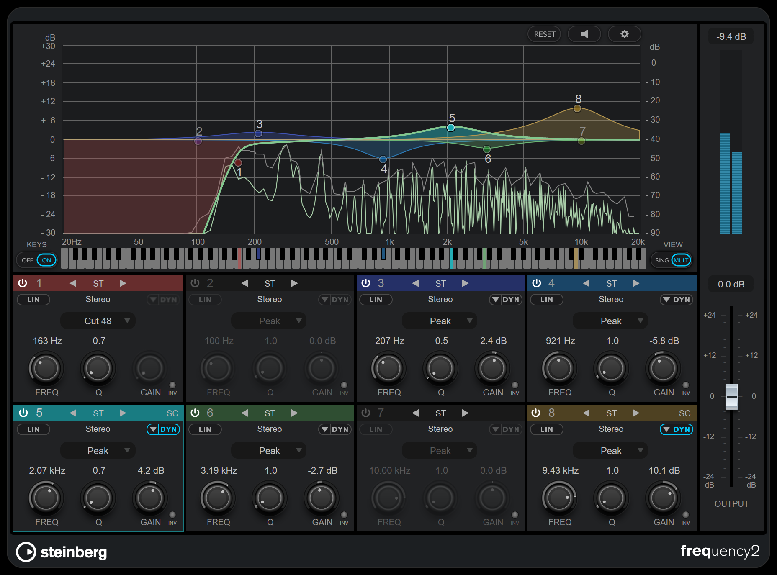
Task: Click the OUTPUT fader handle
Action: (x=731, y=396)
